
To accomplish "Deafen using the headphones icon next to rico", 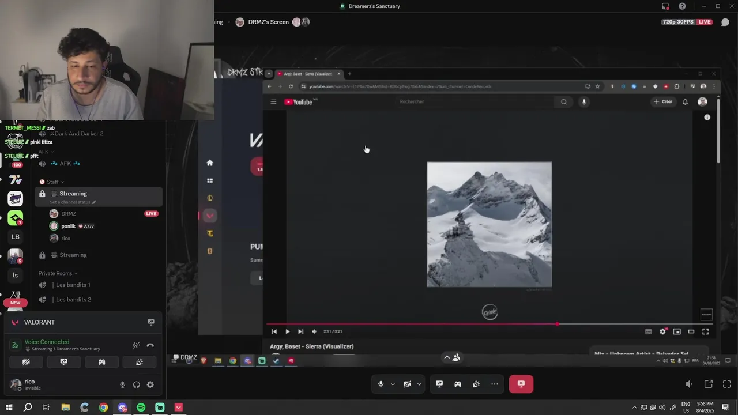I will (136, 384).
